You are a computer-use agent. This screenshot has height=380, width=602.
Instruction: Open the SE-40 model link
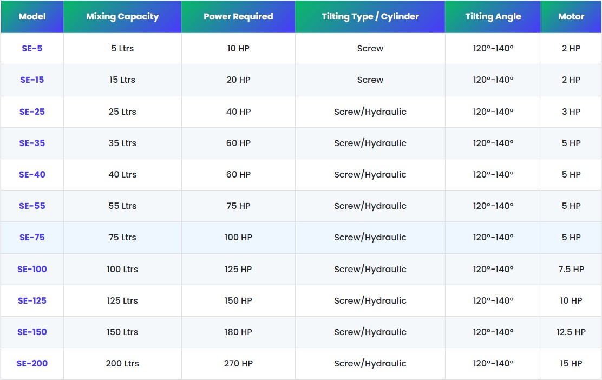click(x=32, y=175)
